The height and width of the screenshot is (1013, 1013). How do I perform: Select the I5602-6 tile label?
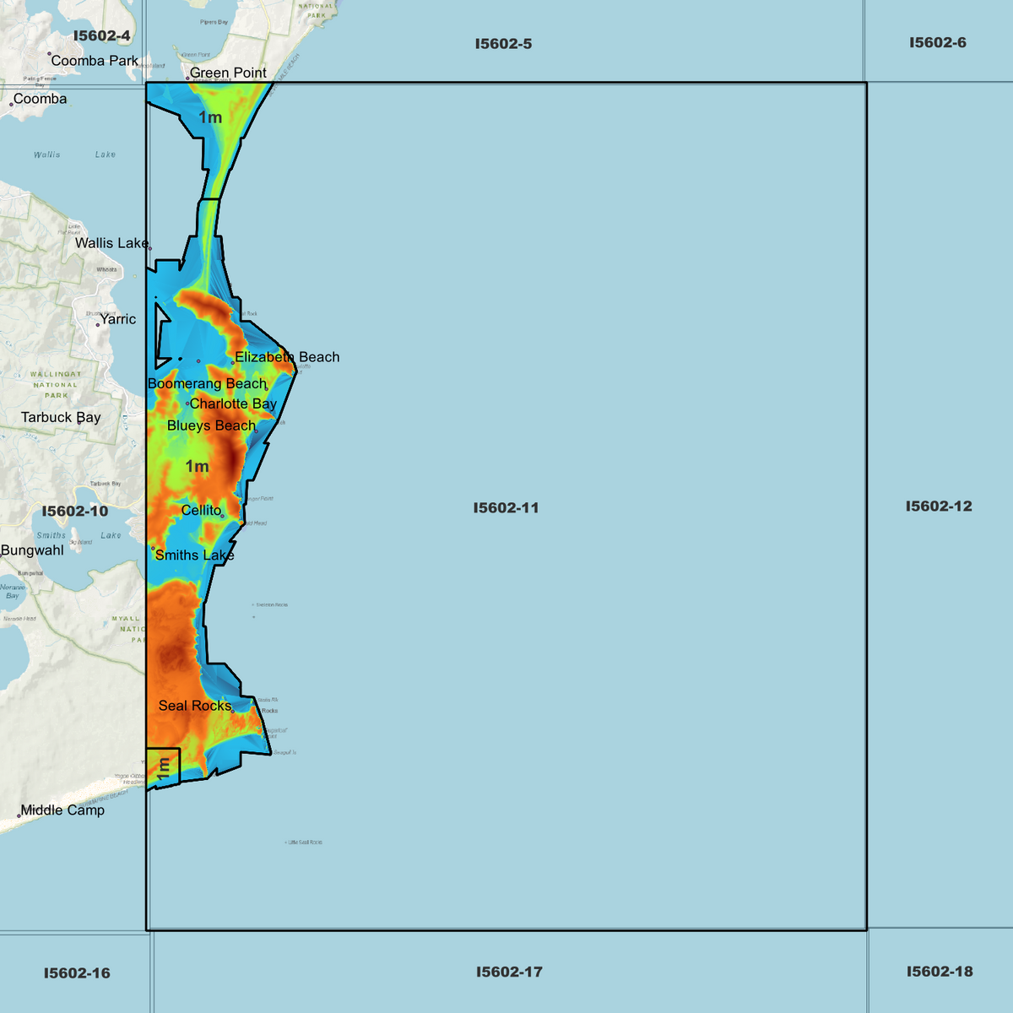(x=938, y=42)
